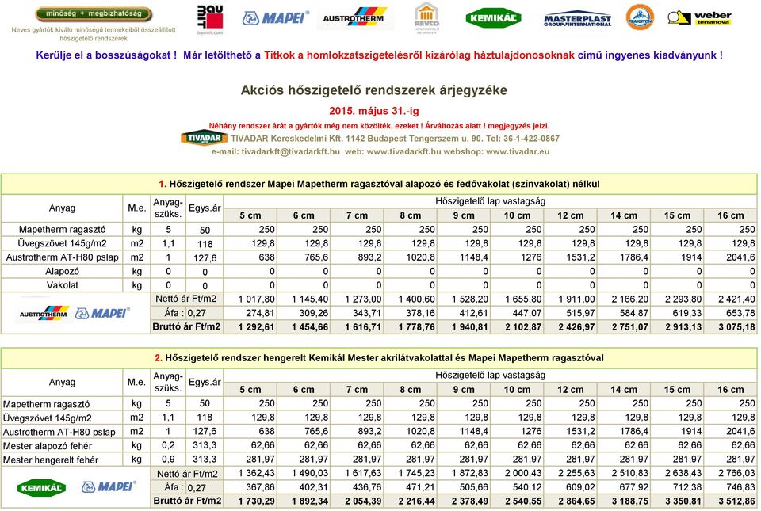
Task: Select the gross price cell 1 292,61
Action: [250, 327]
